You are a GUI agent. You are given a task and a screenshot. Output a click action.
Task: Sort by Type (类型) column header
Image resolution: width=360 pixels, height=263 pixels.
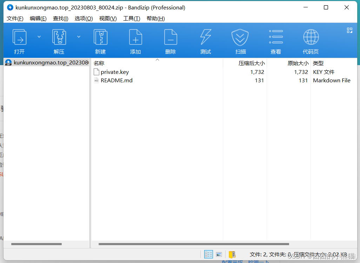click(x=334, y=63)
